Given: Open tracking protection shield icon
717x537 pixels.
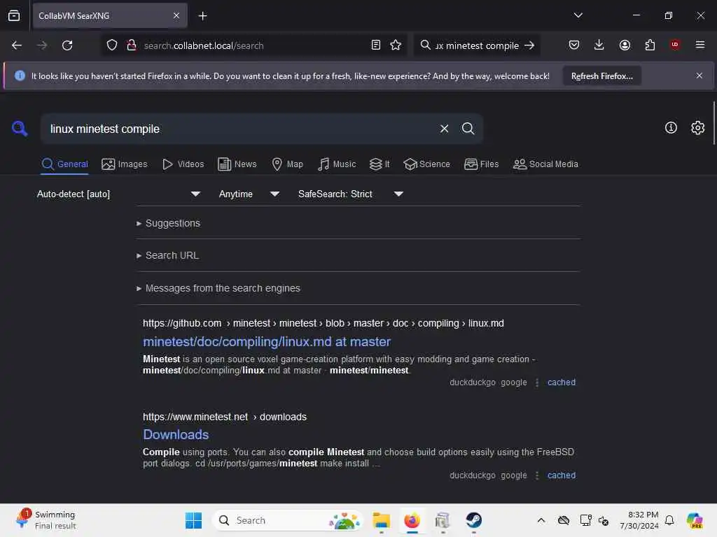Looking at the screenshot, I should [x=112, y=45].
